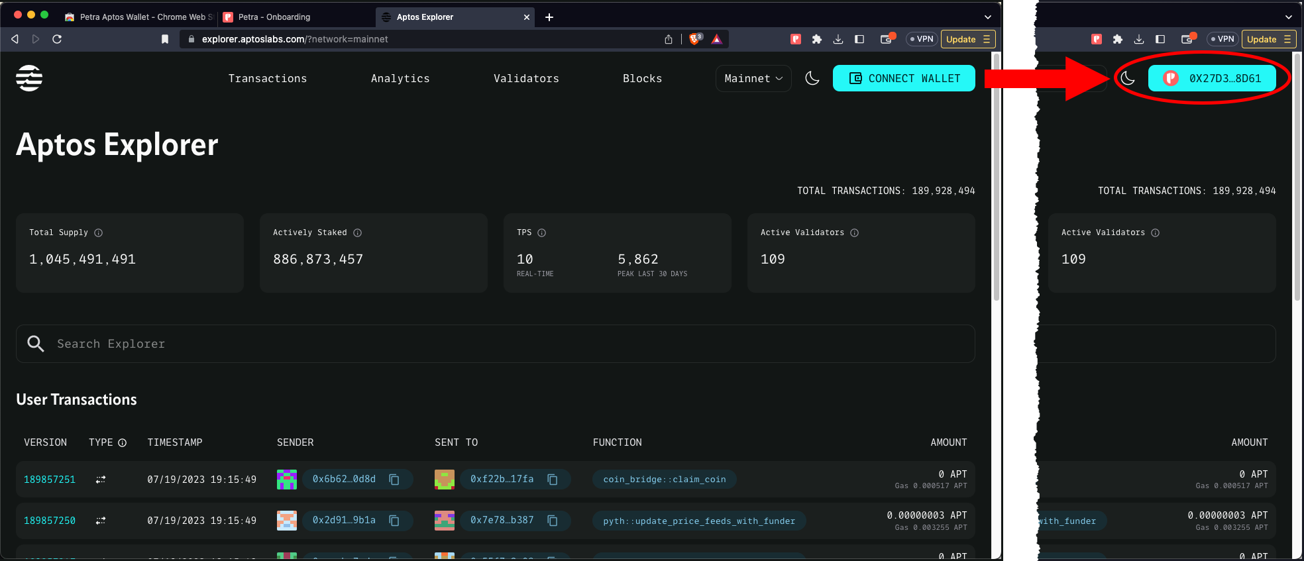Open the Analytics nav item
The image size is (1304, 561).
(x=400, y=78)
